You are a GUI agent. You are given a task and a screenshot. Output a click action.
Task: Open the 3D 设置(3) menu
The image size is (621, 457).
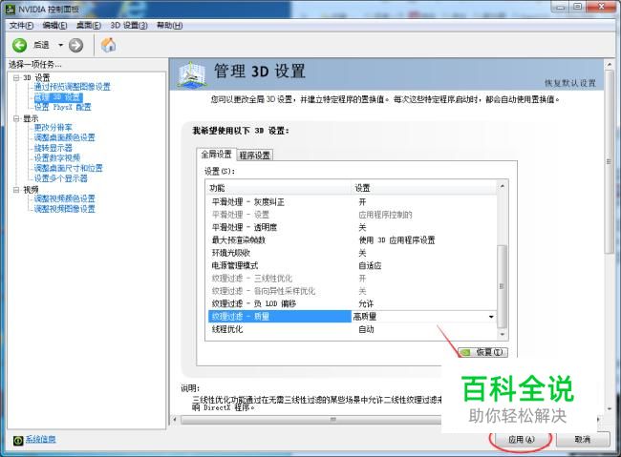point(129,26)
